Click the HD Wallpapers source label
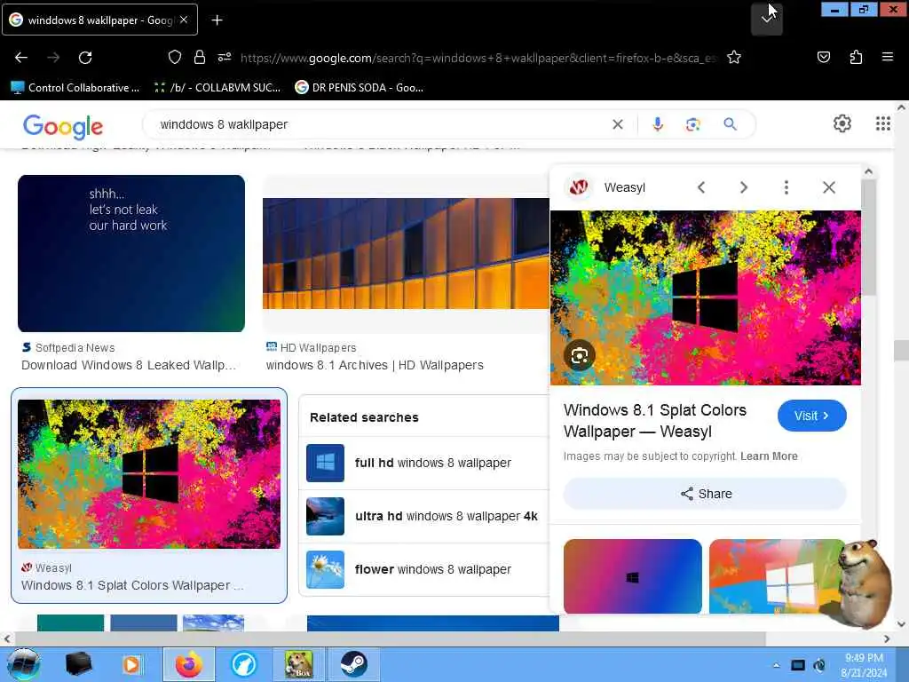Screen dimensions: 909x682 pos(318,348)
